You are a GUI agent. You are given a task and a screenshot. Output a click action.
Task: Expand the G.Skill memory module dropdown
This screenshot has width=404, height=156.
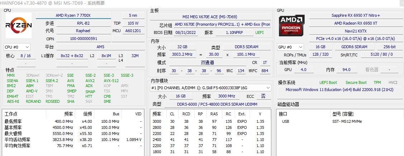210,88
